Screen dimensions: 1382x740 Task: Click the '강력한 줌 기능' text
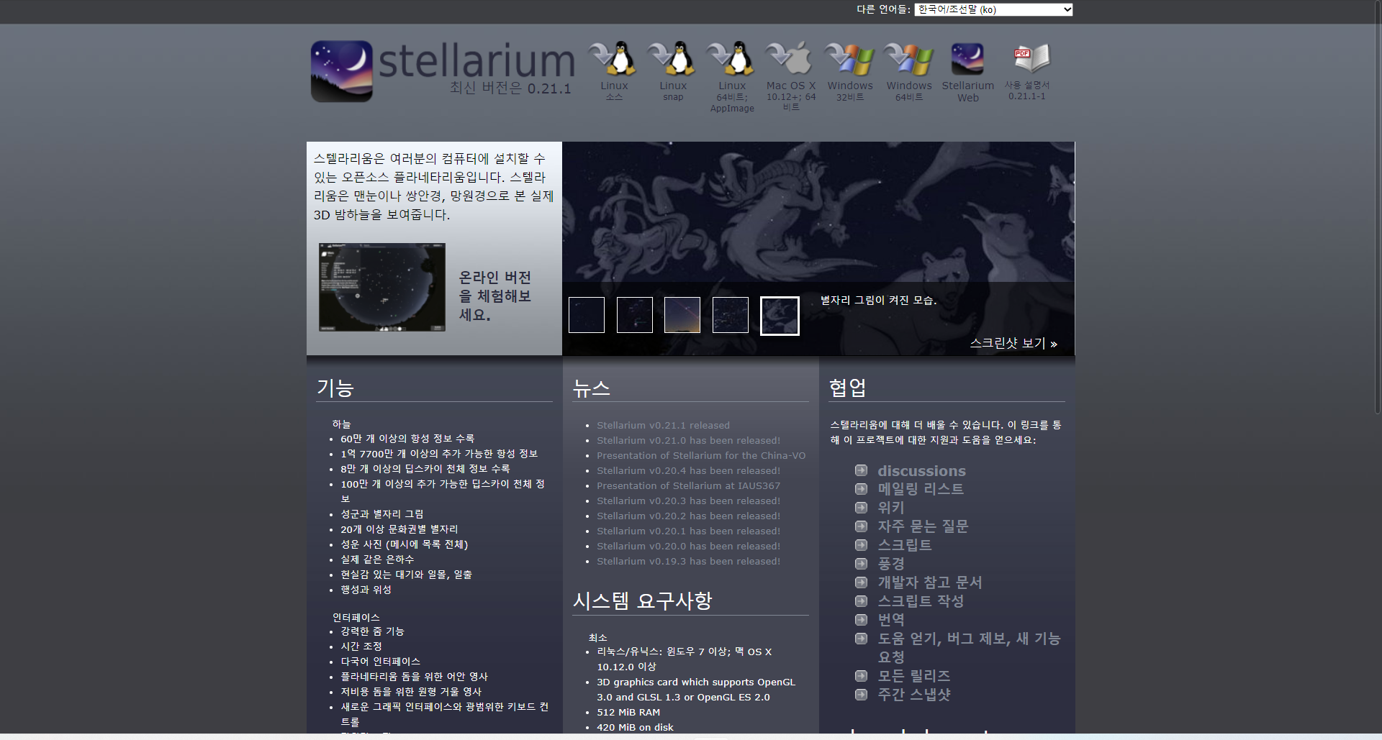coord(372,631)
